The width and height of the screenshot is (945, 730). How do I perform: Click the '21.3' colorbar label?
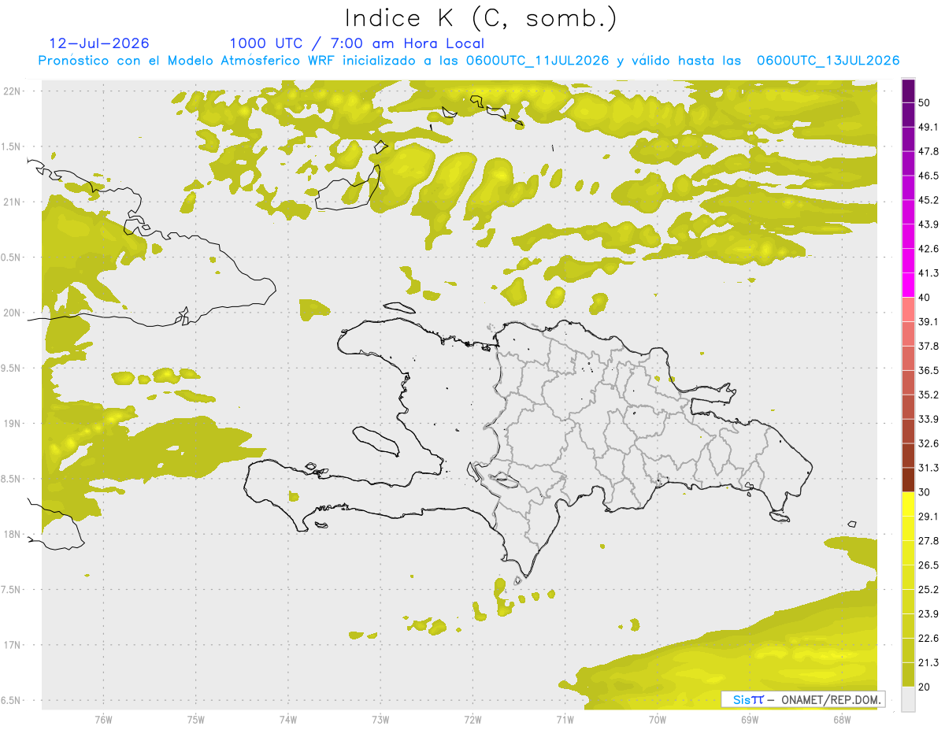[x=928, y=662]
